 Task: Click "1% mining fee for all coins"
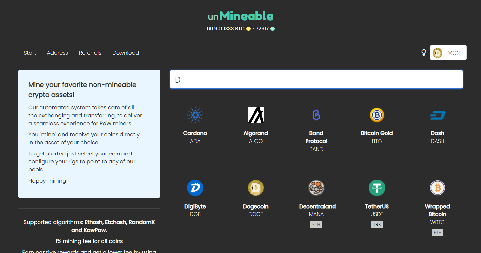click(89, 241)
